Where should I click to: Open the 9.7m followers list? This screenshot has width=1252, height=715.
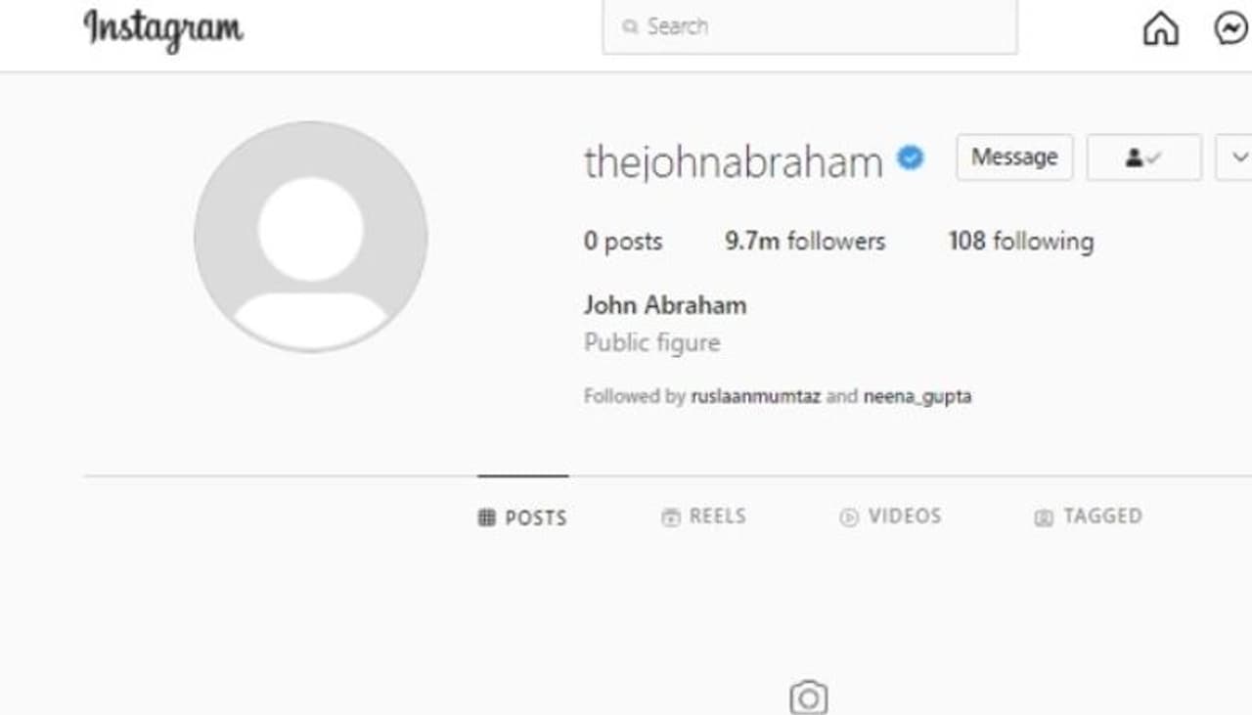pyautogui.click(x=805, y=241)
